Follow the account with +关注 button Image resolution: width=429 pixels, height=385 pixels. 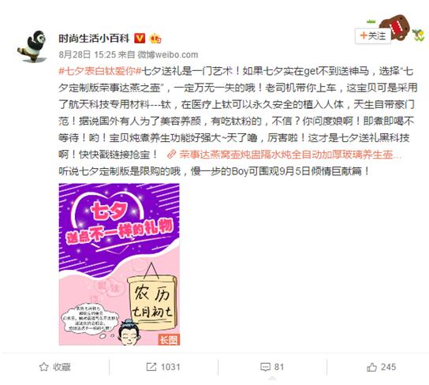pos(373,36)
